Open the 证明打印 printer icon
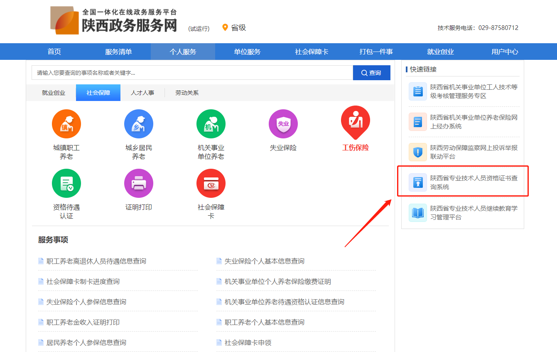The width and height of the screenshot is (557, 352). tap(139, 183)
